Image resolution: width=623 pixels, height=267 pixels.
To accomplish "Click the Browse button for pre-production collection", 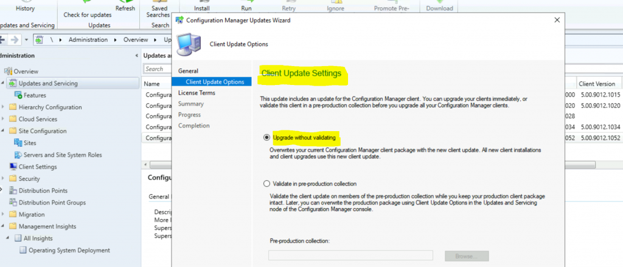I will point(467,256).
